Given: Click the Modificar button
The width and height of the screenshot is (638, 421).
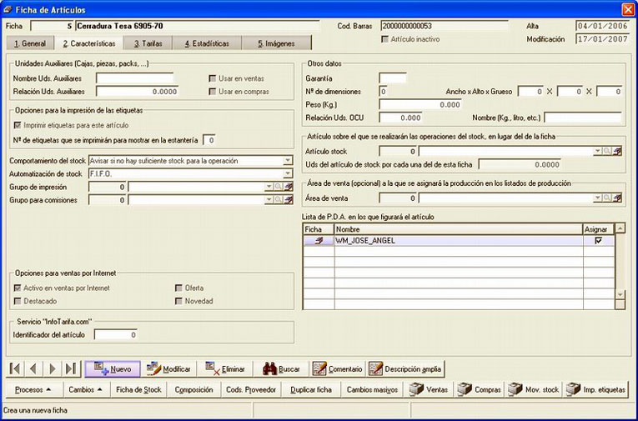Looking at the screenshot, I should [168, 369].
